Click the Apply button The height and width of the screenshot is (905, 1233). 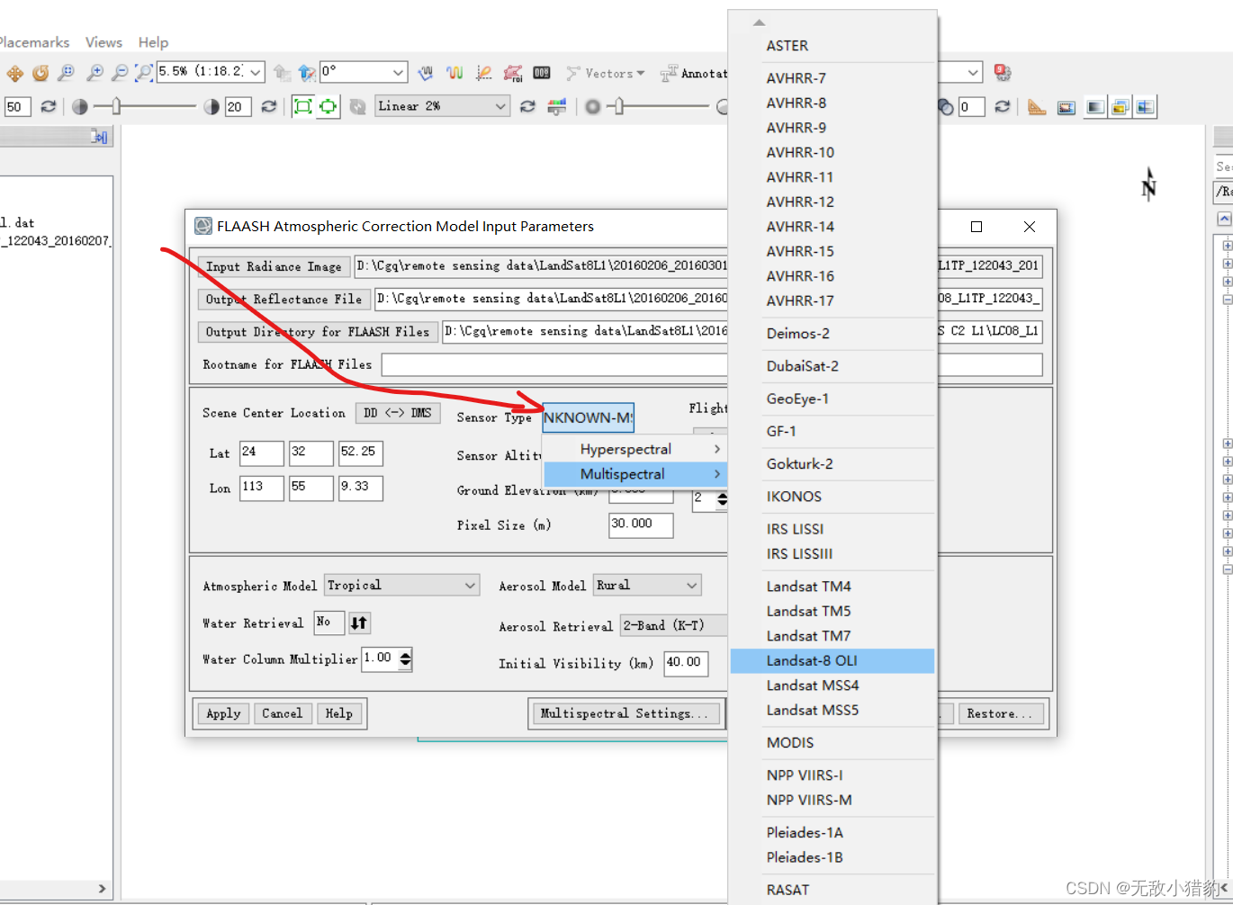pyautogui.click(x=223, y=713)
